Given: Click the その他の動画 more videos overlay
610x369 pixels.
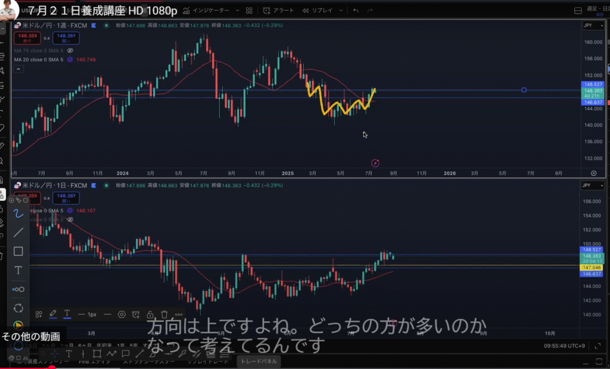Looking at the screenshot, I should click(x=31, y=336).
